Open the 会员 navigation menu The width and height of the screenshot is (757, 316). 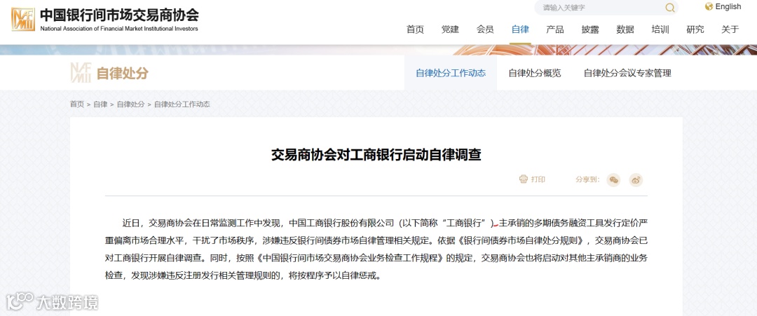[x=485, y=29]
